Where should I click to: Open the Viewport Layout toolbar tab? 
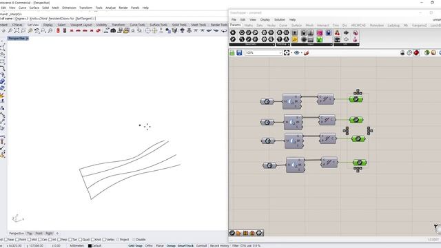click(81, 25)
